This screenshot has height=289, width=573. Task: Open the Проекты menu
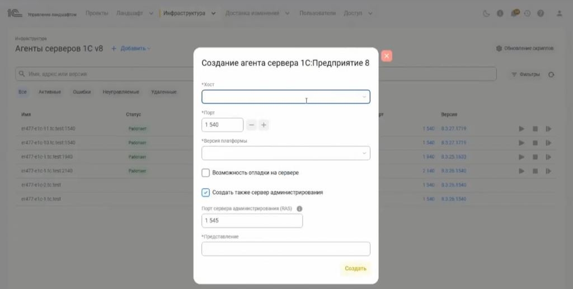pos(97,13)
